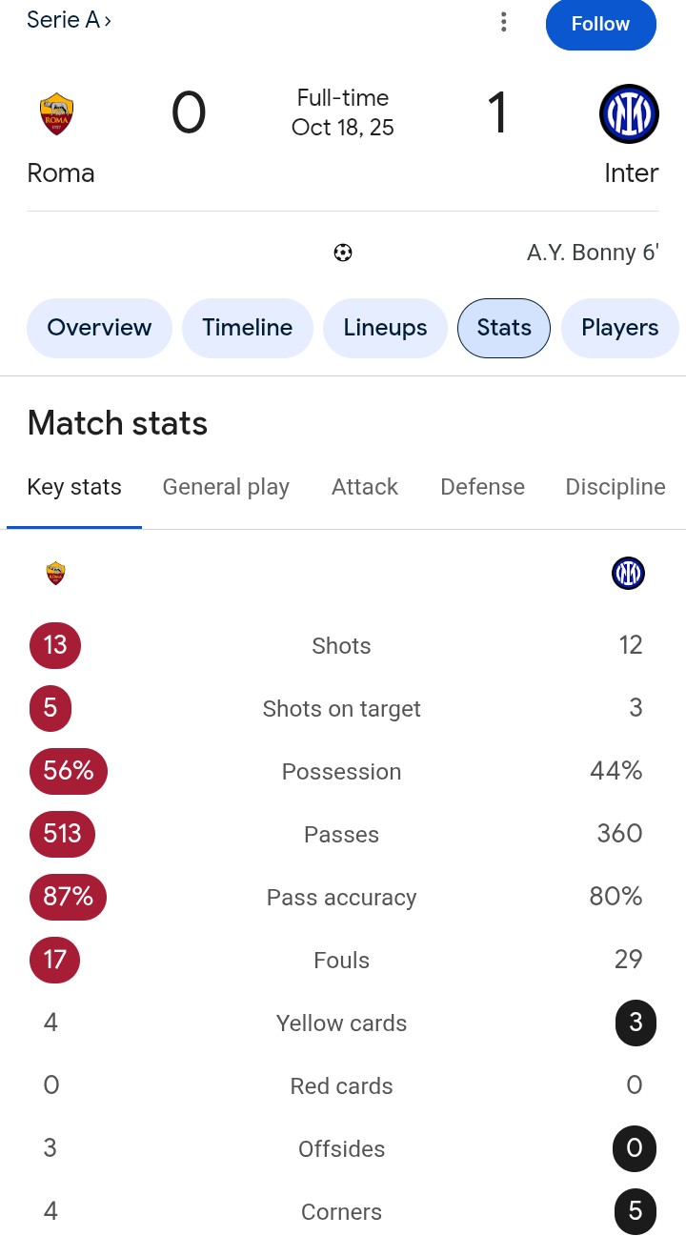Tap the Inter team crest in scoreboard
Viewport: 686px width, 1236px height.
coord(630,114)
